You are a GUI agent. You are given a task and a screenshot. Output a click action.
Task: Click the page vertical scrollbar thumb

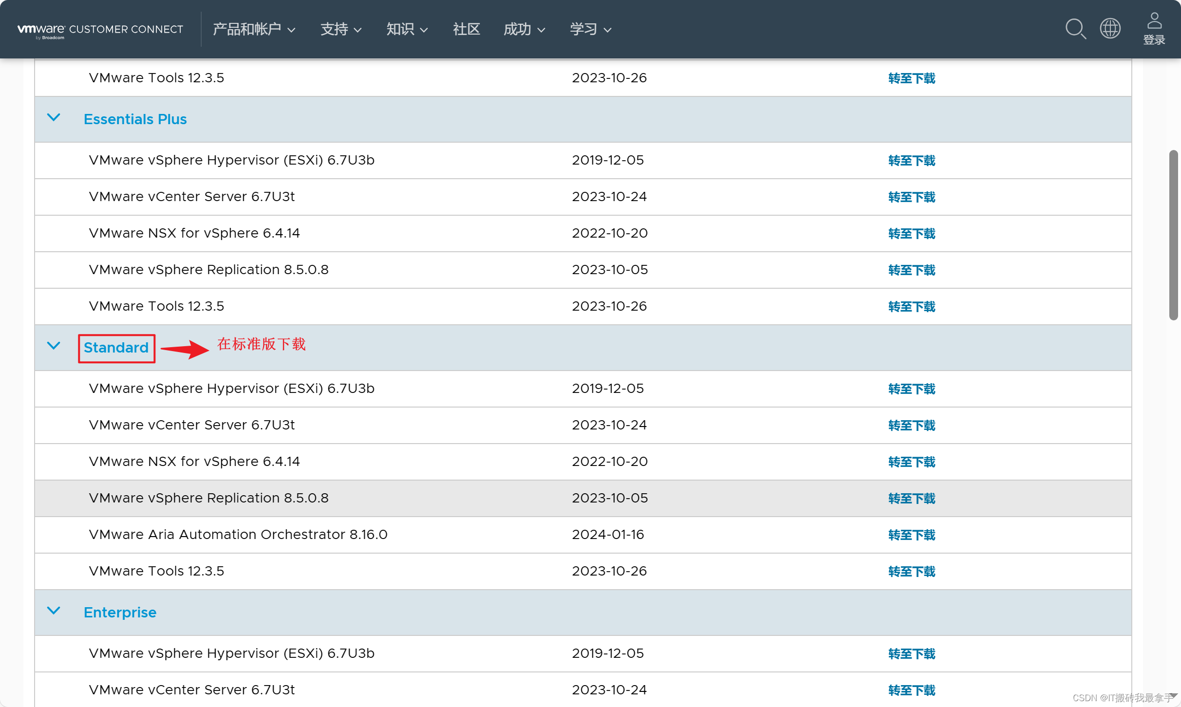[1173, 235]
